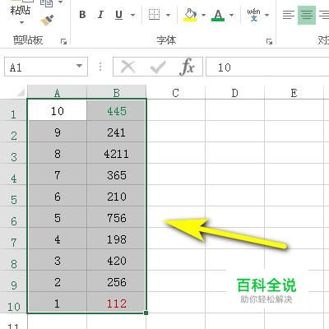Click cell A6 containing 5
329x329 pixels.
[x=58, y=217]
